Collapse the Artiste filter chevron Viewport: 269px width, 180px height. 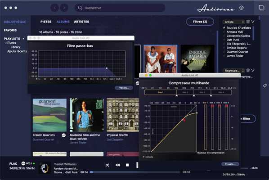tap(253, 22)
